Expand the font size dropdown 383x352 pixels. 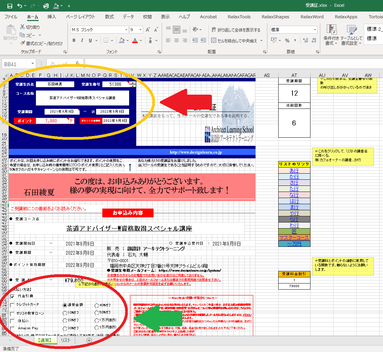pyautogui.click(x=140, y=30)
